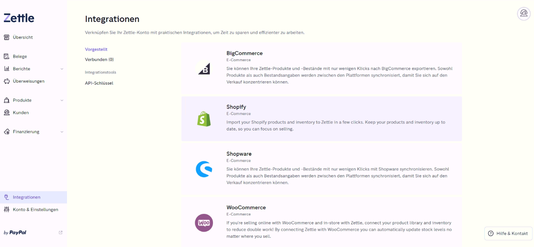Screen dimensions: 534x247
Task: Open the profile avatar icon at top right
Action: click(x=524, y=13)
